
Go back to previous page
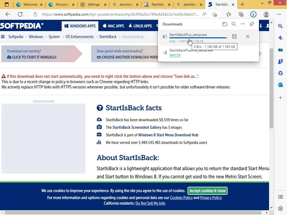pos(8,14)
